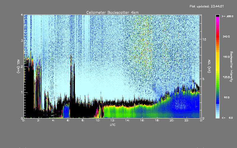Click the black top of the color scale
The image size is (237, 148).
217,16
